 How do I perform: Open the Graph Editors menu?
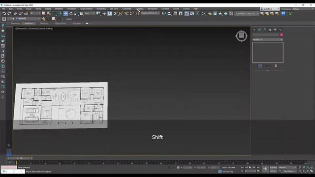87,9
